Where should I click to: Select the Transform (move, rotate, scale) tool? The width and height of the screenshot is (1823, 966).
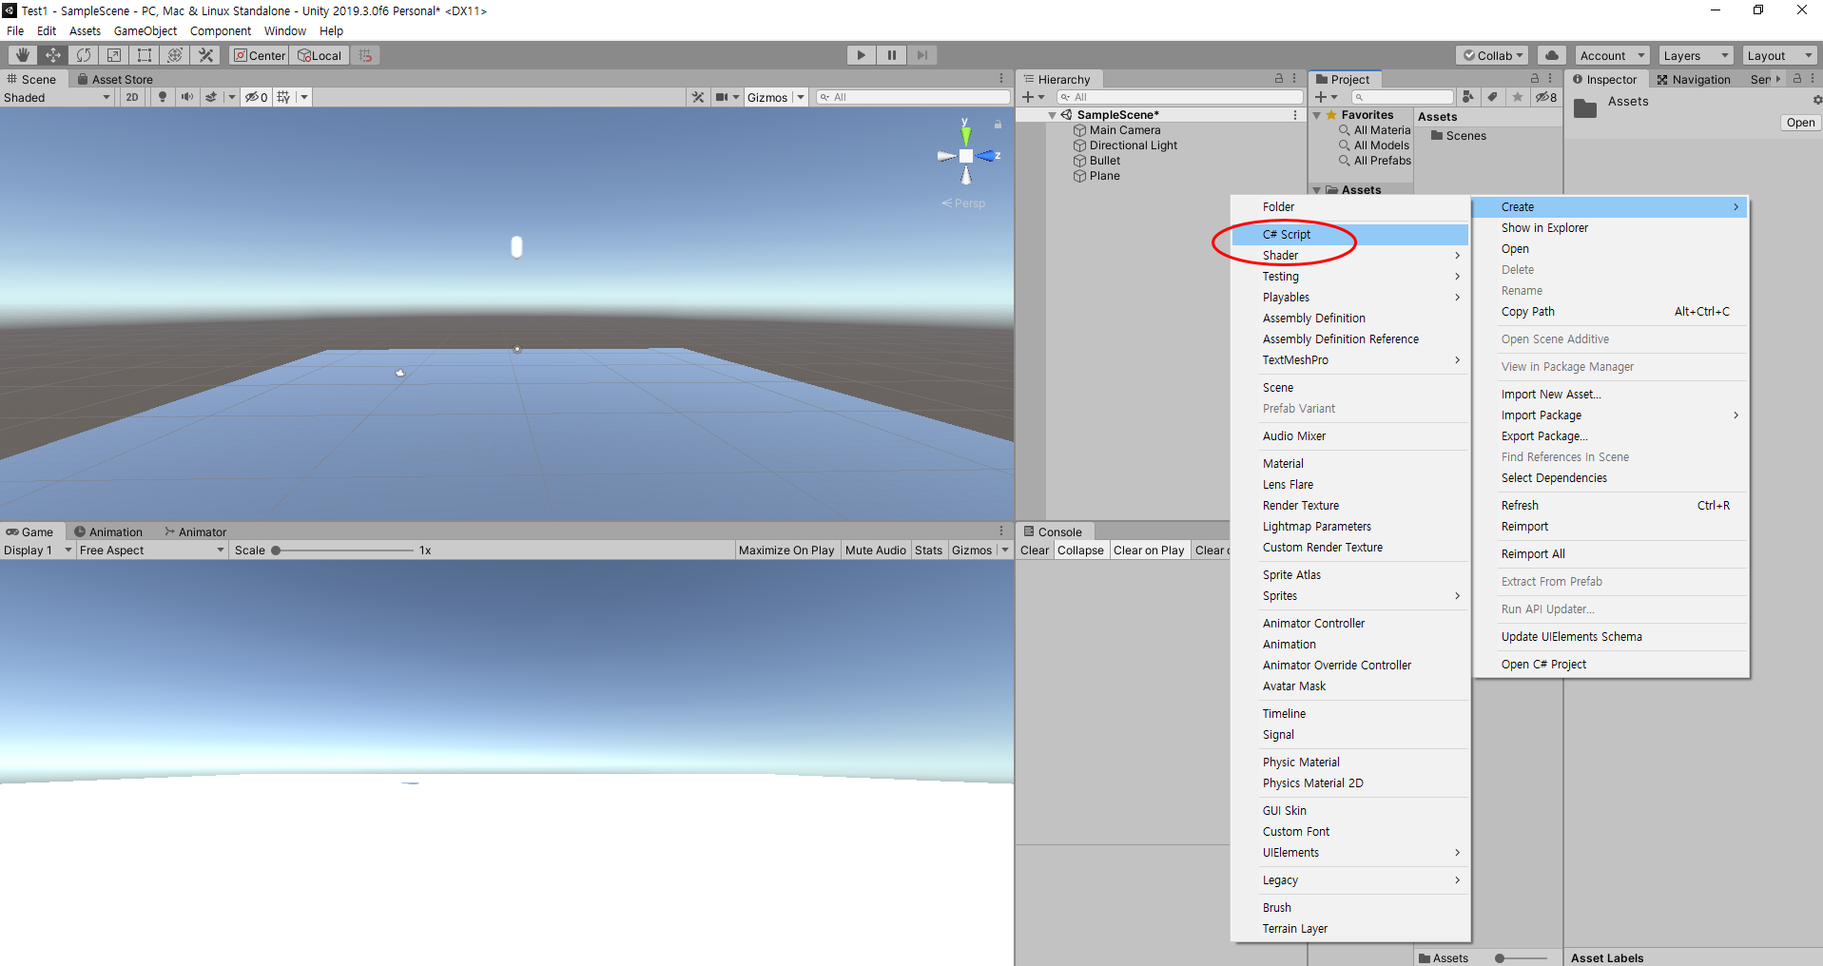tap(175, 55)
